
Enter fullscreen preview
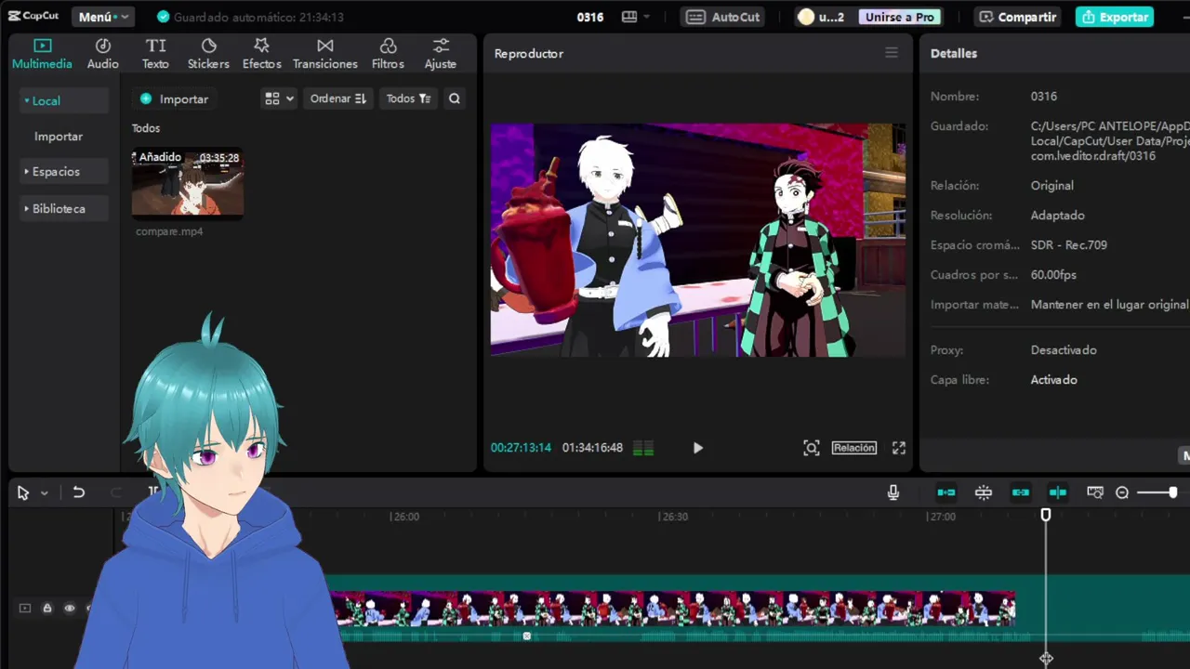click(x=899, y=448)
